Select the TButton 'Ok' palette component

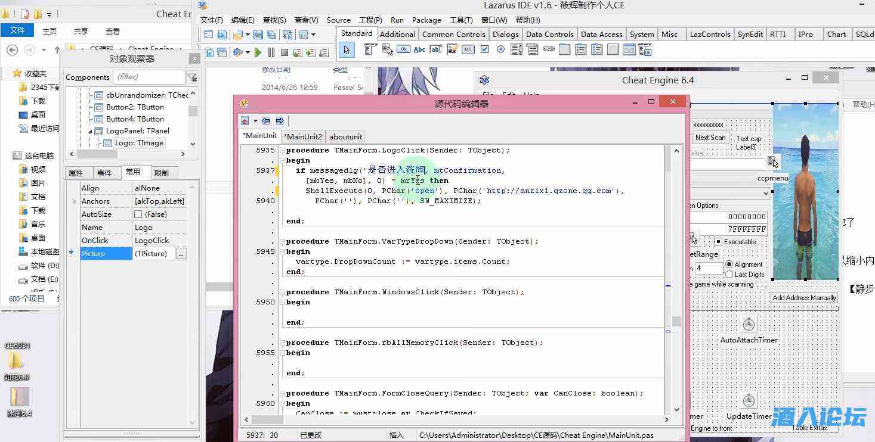point(403,49)
